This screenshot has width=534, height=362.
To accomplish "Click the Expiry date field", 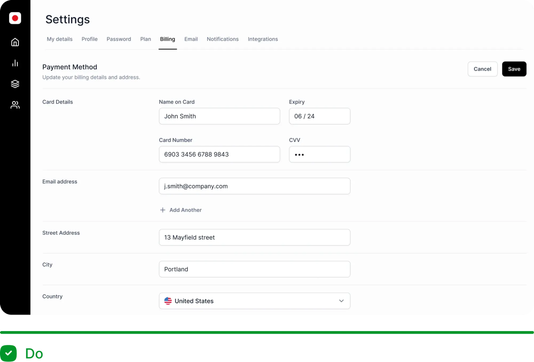I will point(319,116).
